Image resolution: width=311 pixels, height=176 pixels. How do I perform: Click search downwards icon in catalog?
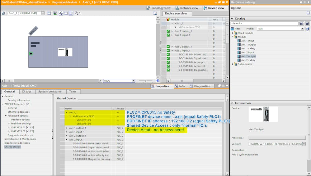302,24
